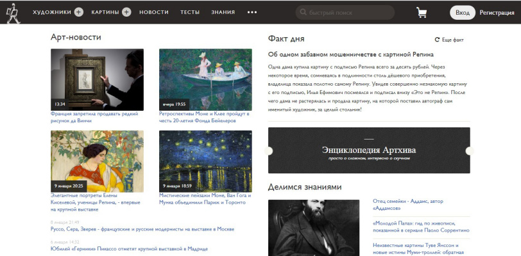
Task: Click left arrow on encyclopedia banner
Action: click(269, 150)
